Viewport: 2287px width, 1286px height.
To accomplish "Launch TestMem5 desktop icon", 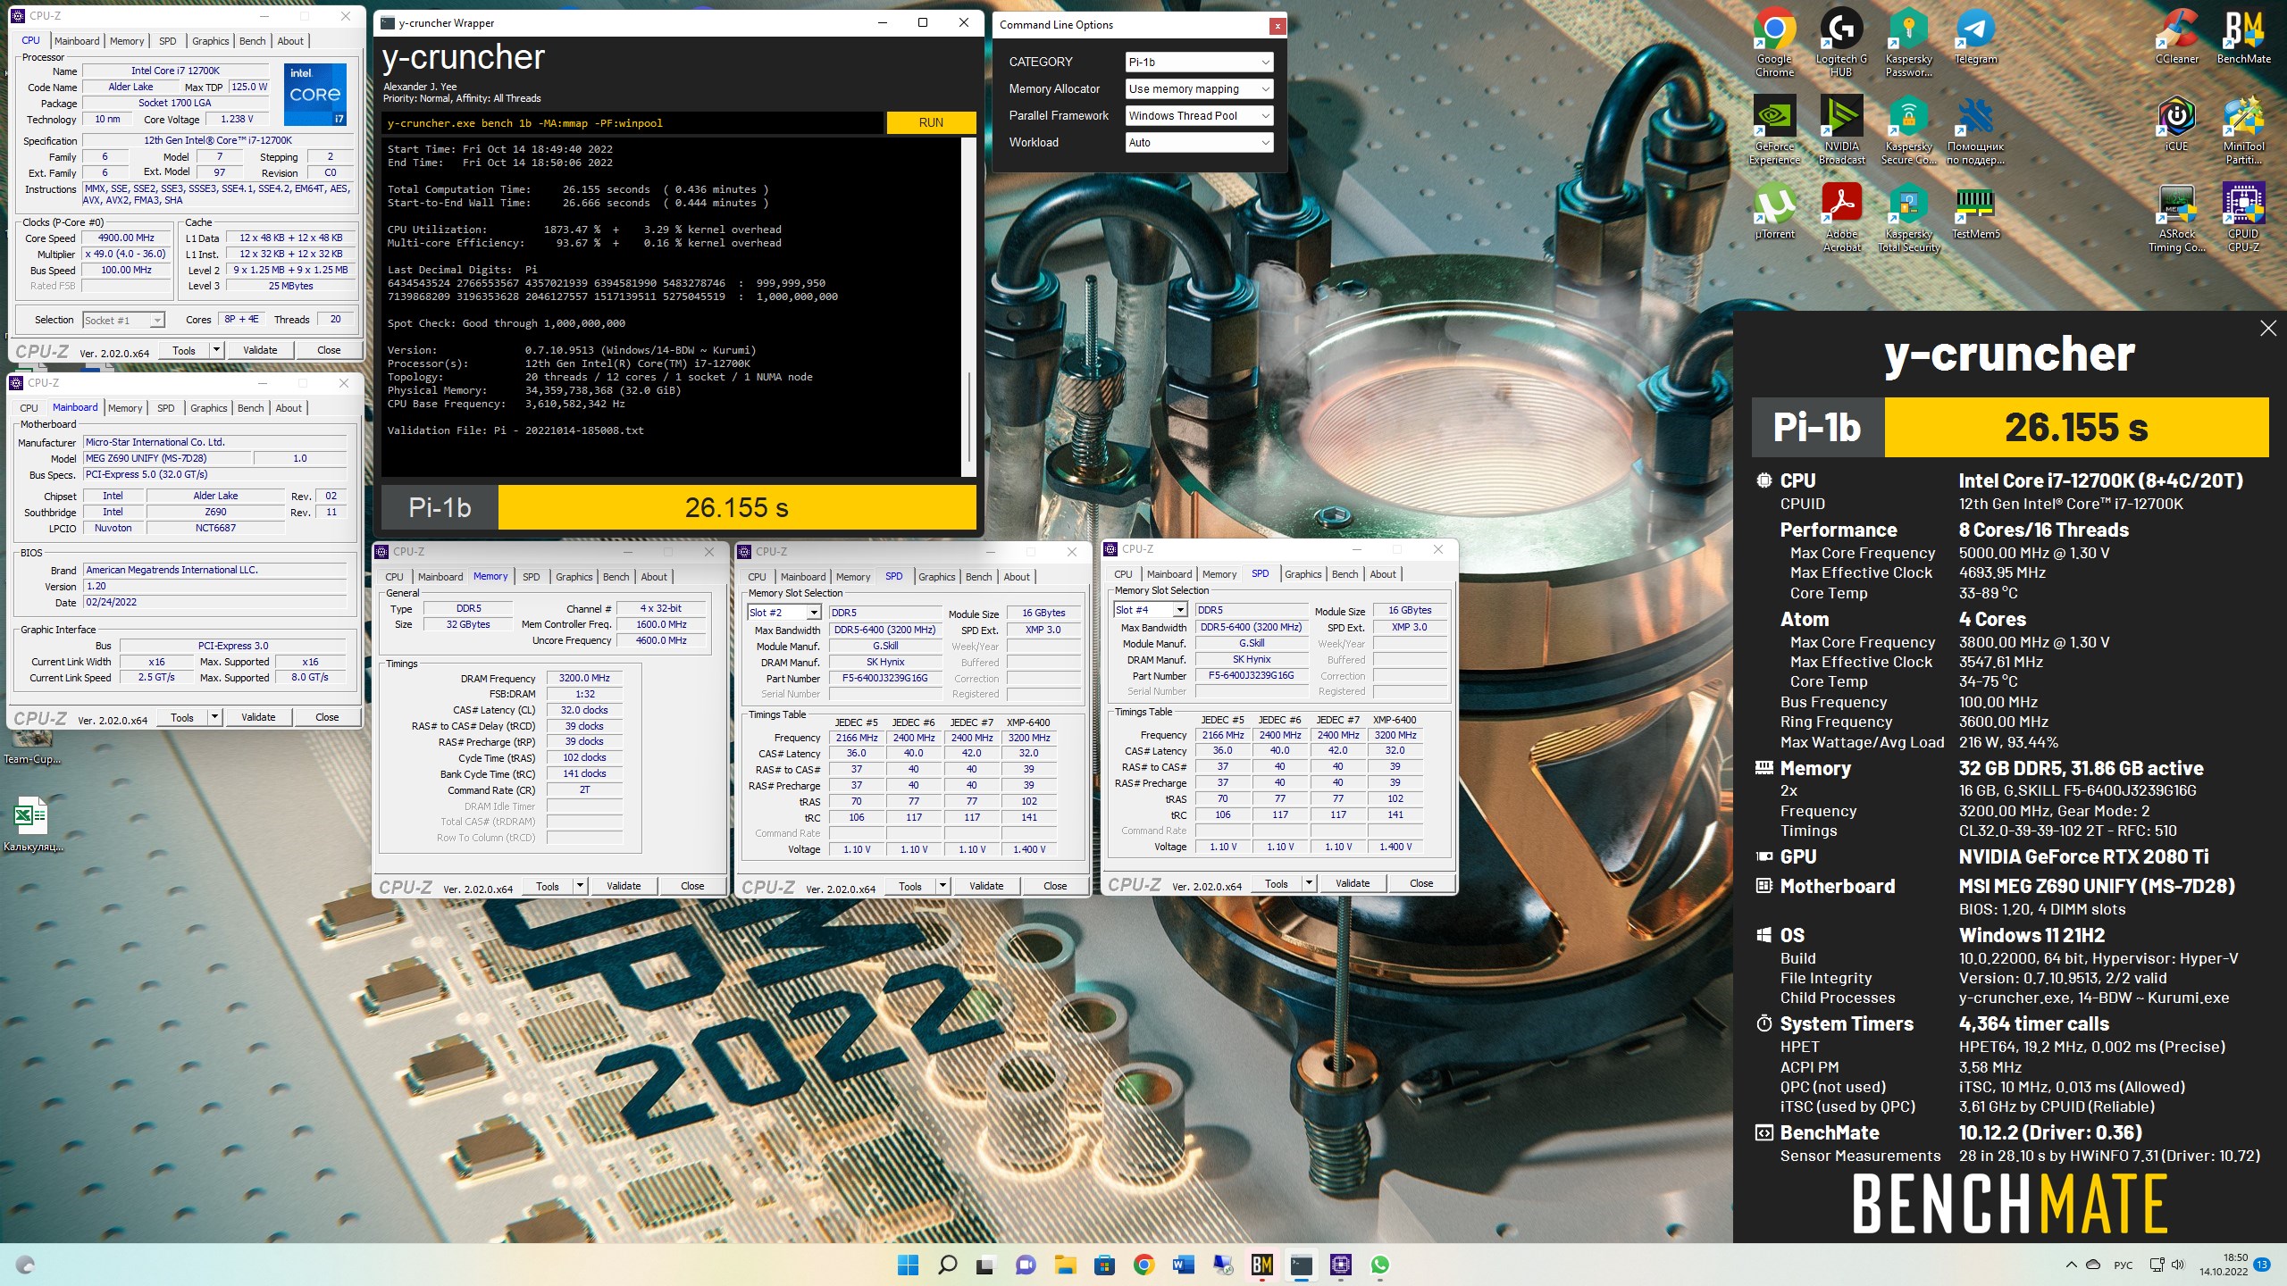I will 1975,212.
